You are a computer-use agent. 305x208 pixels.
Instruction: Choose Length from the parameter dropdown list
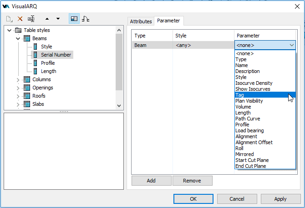(x=265, y=113)
